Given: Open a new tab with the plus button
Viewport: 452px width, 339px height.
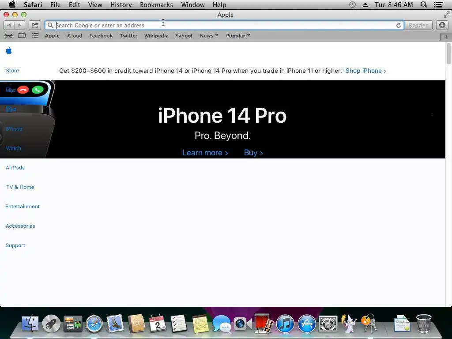Looking at the screenshot, I should coord(446,37).
